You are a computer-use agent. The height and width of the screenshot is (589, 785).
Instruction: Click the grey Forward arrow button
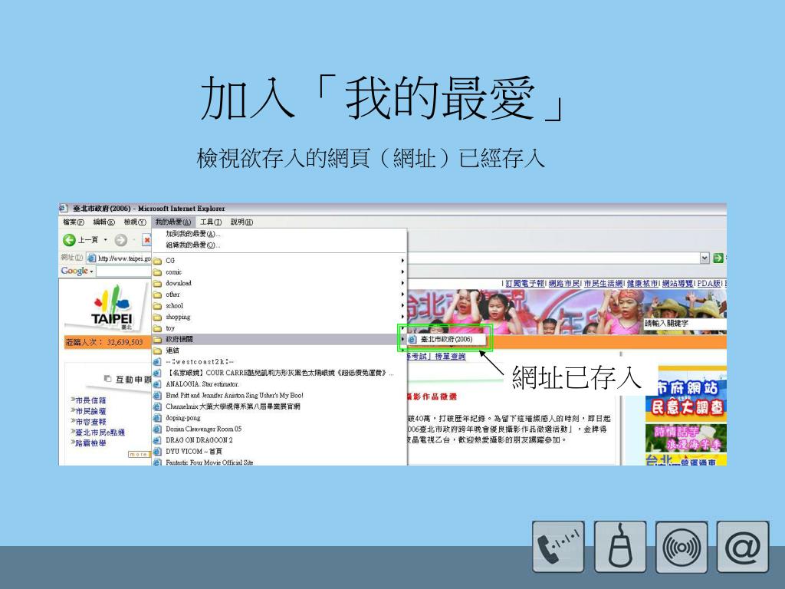coord(120,240)
